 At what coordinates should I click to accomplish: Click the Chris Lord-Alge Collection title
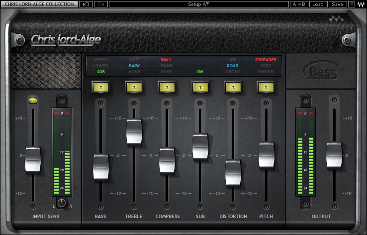coord(39,4)
